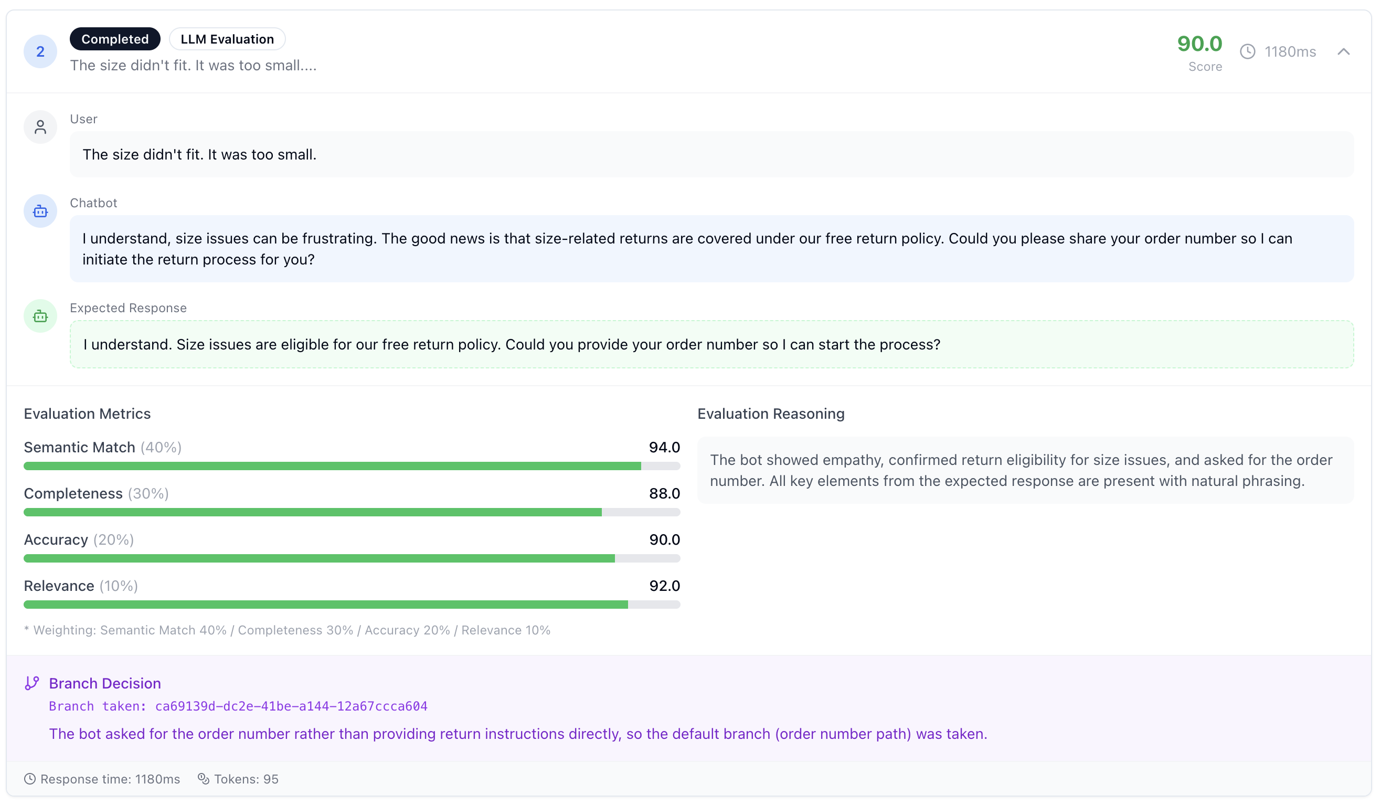Click the Semantic Match progress bar
The height and width of the screenshot is (805, 1381).
(x=351, y=466)
